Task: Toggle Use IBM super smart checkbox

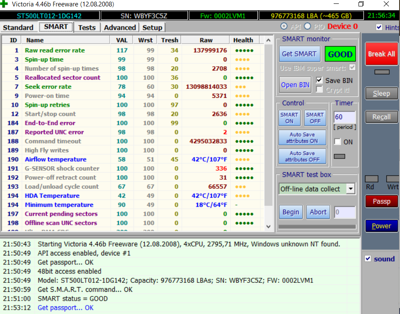Action: point(352,67)
